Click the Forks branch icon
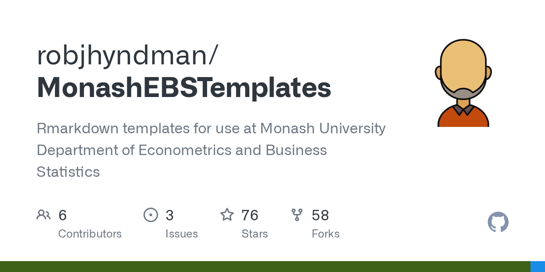This screenshot has width=545, height=272. coord(297,214)
